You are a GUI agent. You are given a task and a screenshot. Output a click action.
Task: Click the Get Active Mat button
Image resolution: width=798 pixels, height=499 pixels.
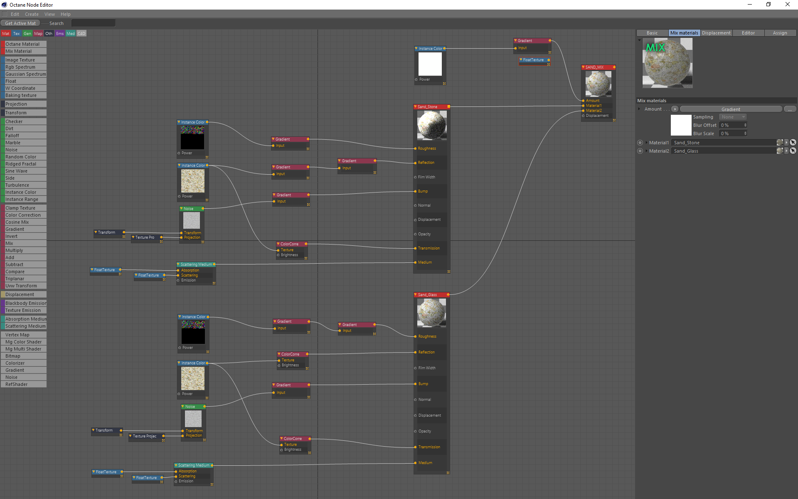click(20, 23)
